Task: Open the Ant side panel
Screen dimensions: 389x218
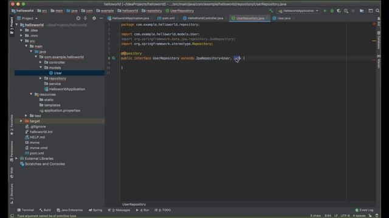Action: pyautogui.click(x=379, y=22)
